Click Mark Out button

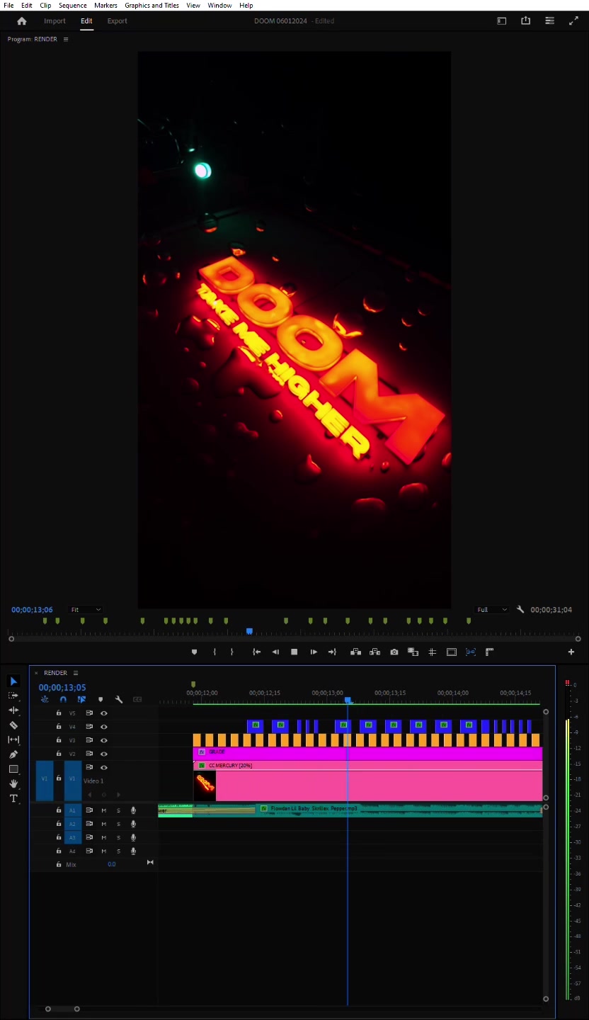[231, 652]
